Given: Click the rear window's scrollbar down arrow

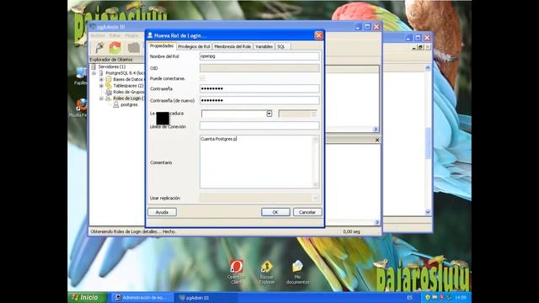Looking at the screenshot, I should (428, 212).
